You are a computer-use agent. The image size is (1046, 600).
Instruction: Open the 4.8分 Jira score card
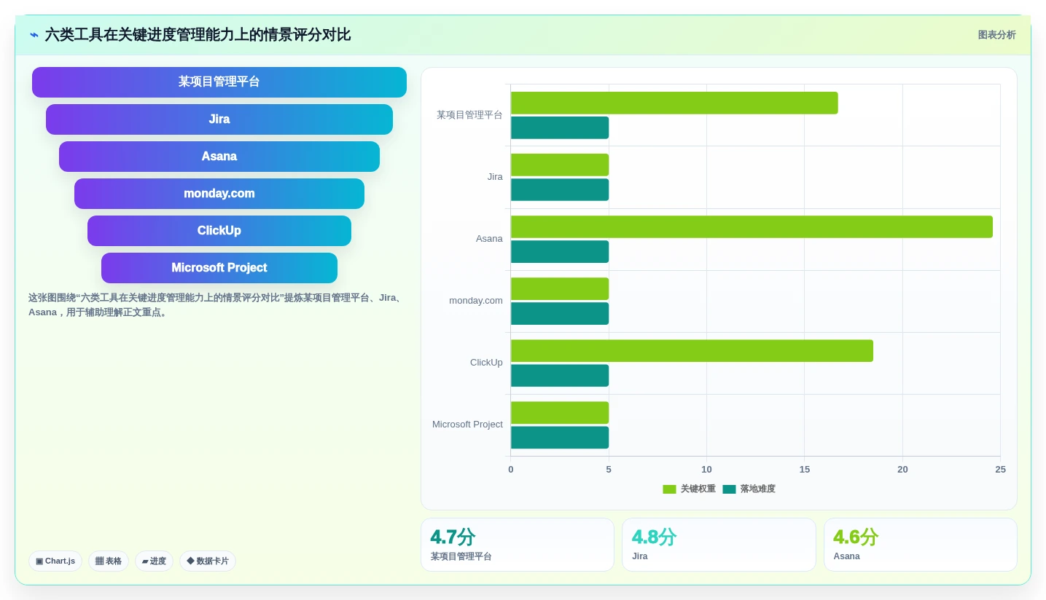pos(719,545)
